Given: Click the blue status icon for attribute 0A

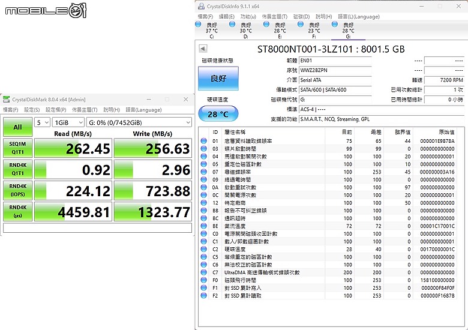Looking at the screenshot, I should click(204, 187).
